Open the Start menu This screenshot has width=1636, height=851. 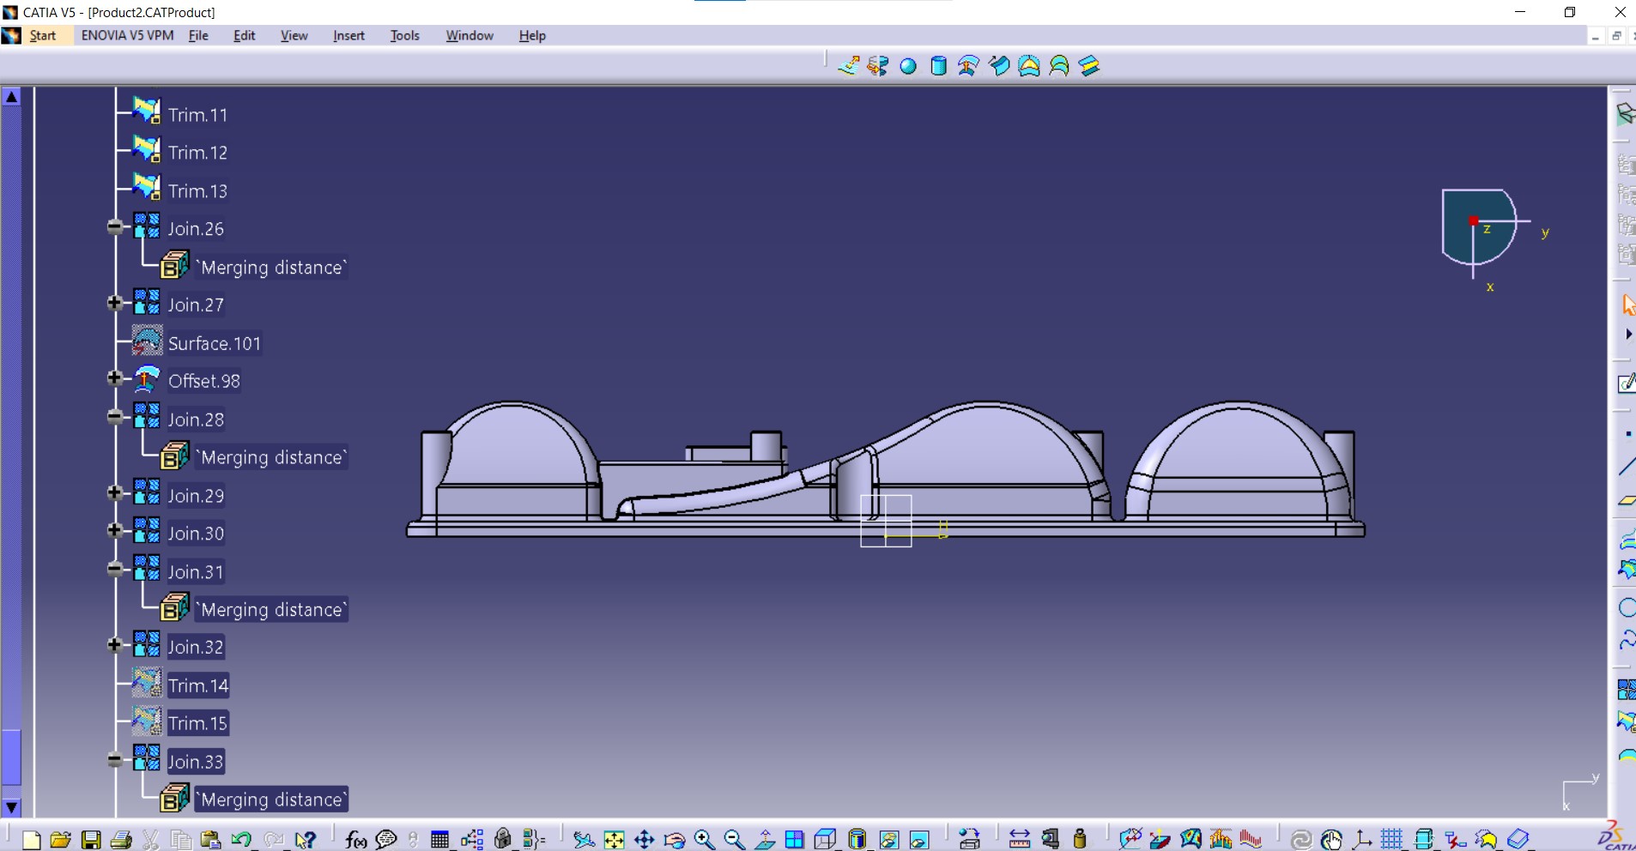click(43, 35)
